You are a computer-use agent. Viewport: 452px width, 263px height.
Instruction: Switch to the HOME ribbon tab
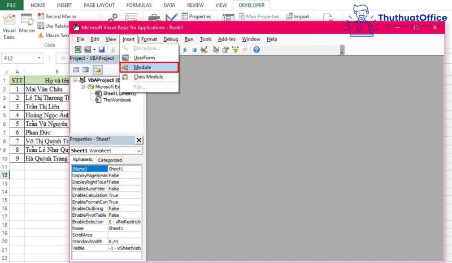38,5
